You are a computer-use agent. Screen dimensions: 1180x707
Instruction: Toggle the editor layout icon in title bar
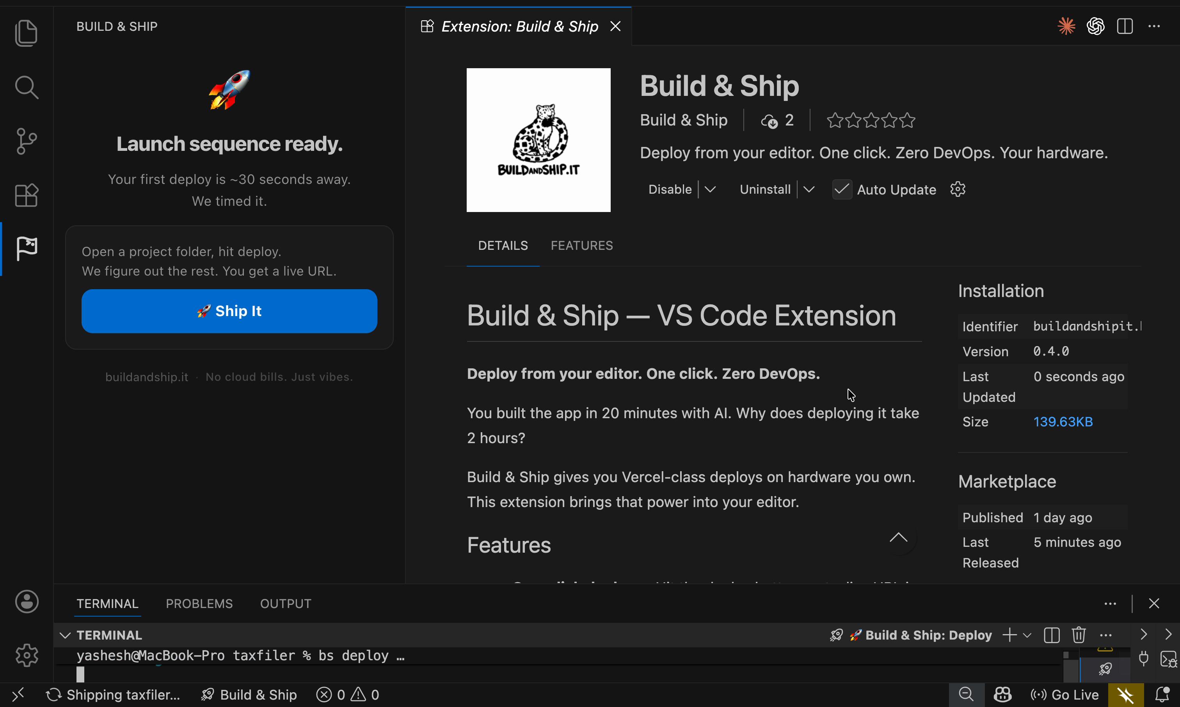coord(1125,26)
